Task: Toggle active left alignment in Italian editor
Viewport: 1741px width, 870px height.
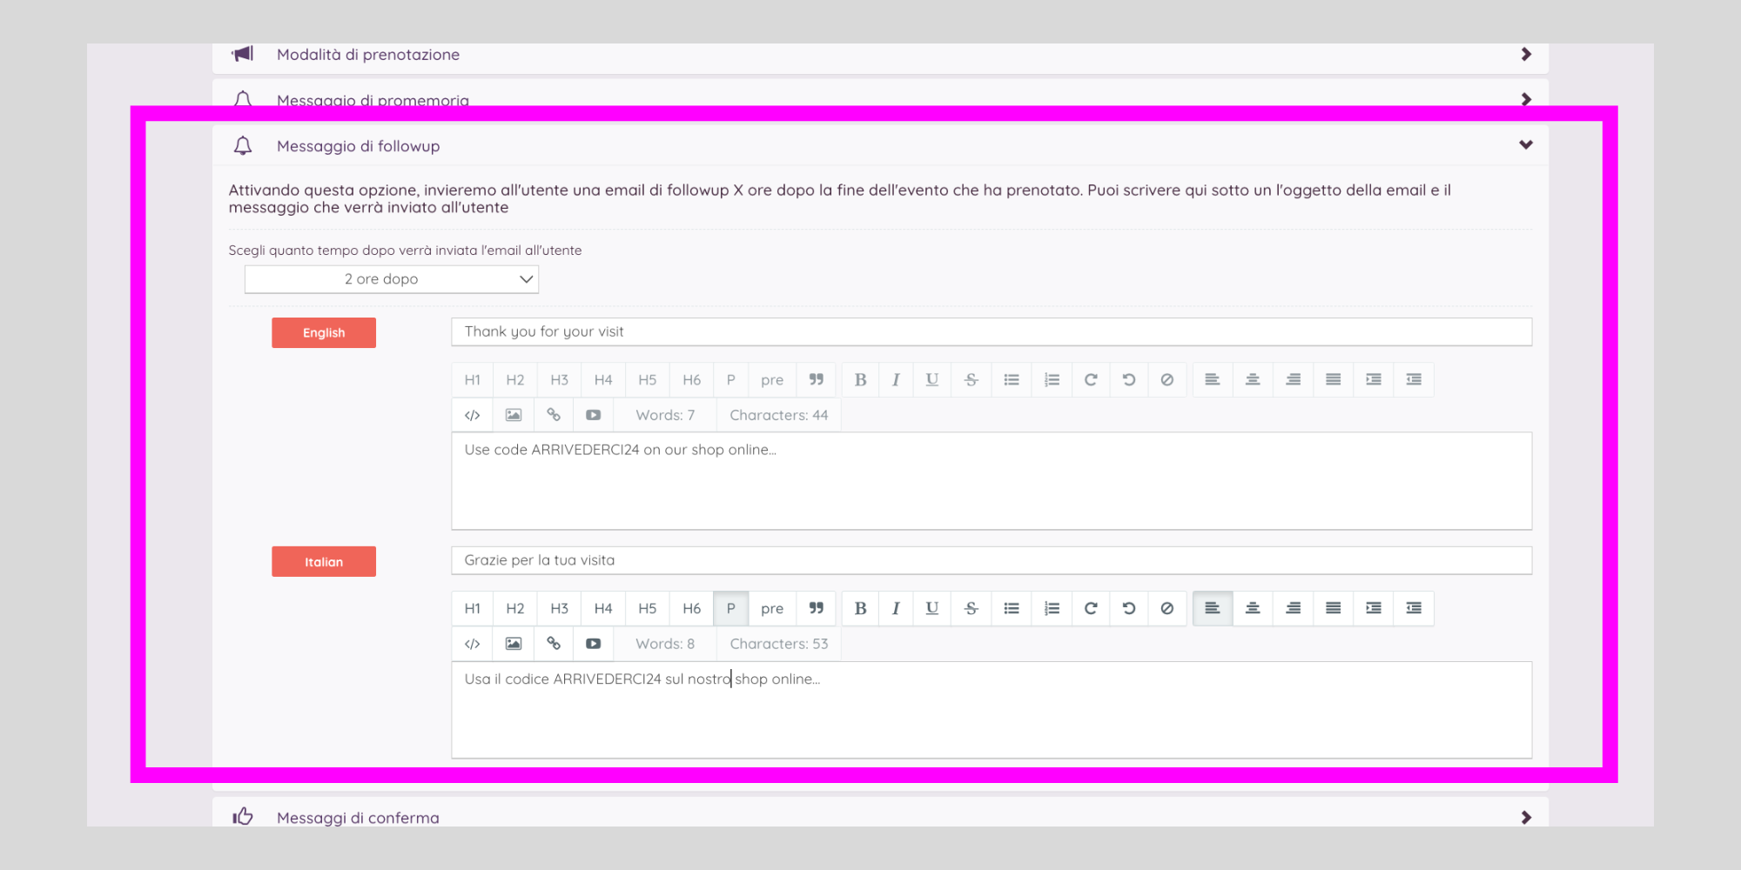Action: (x=1213, y=608)
